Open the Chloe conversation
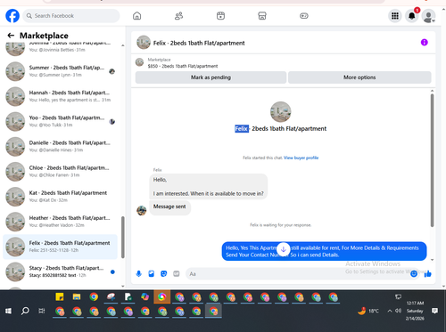 [61, 172]
